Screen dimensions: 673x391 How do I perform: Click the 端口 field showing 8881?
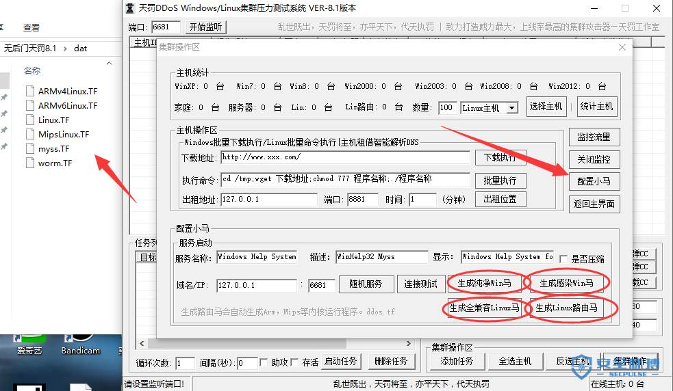(x=363, y=200)
